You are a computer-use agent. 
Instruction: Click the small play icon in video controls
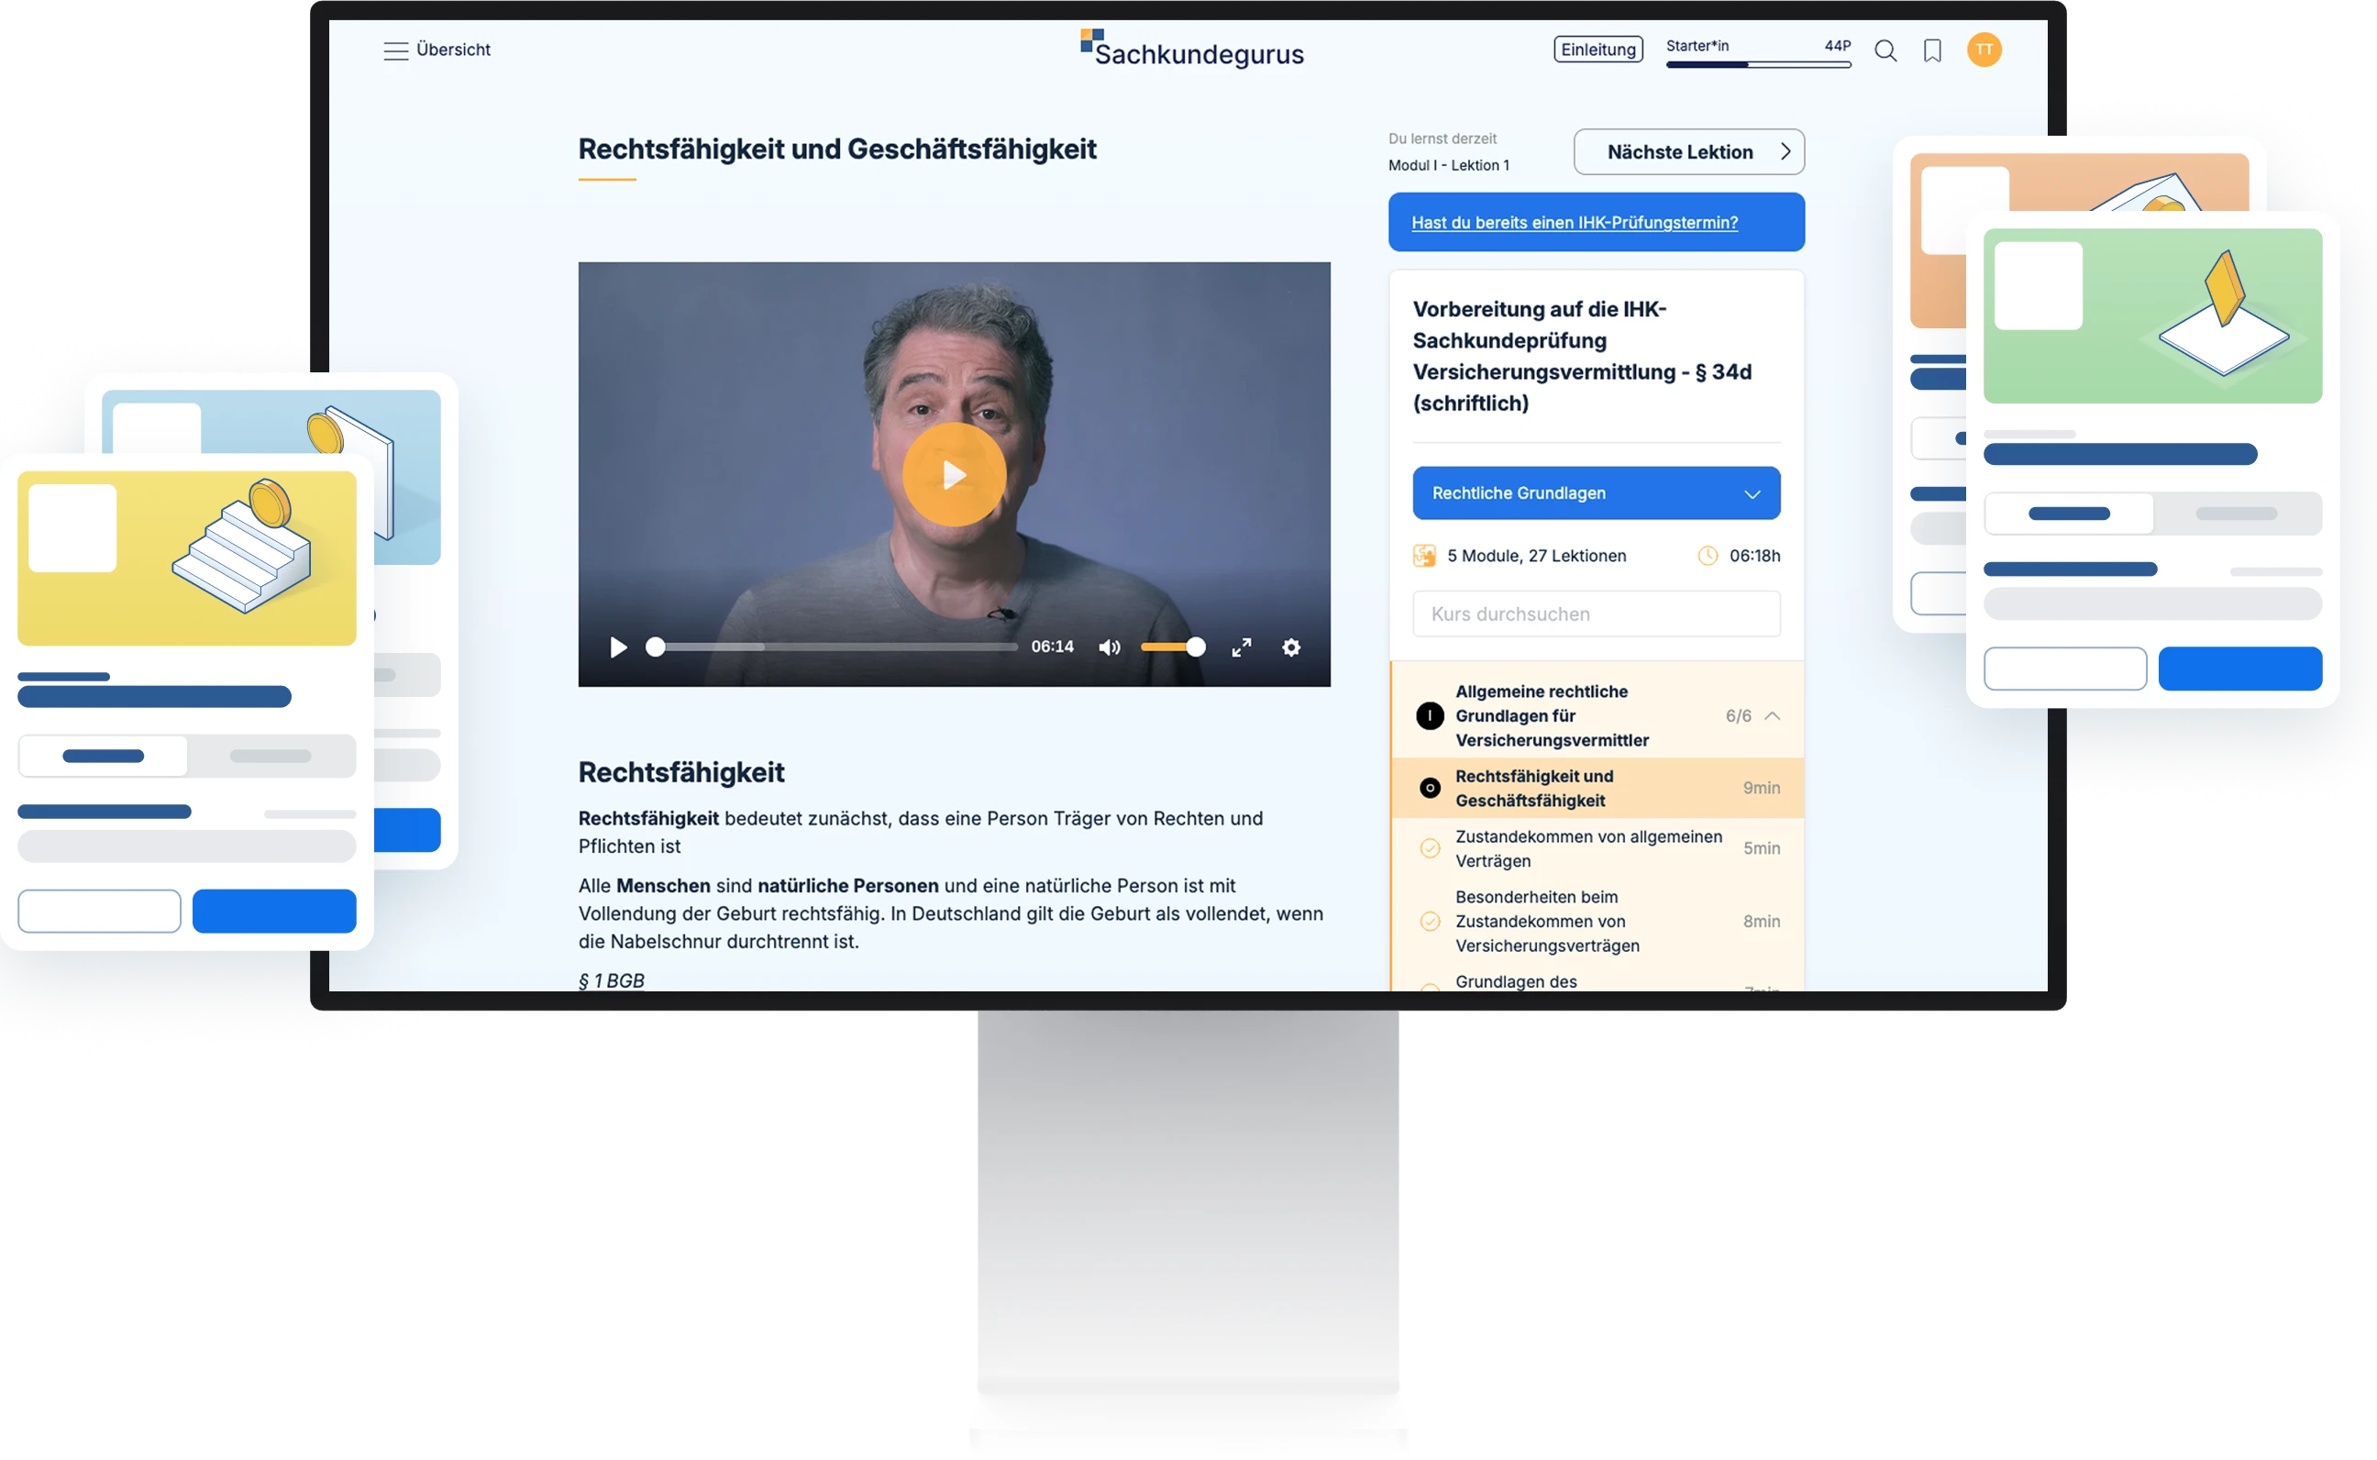pyautogui.click(x=618, y=647)
